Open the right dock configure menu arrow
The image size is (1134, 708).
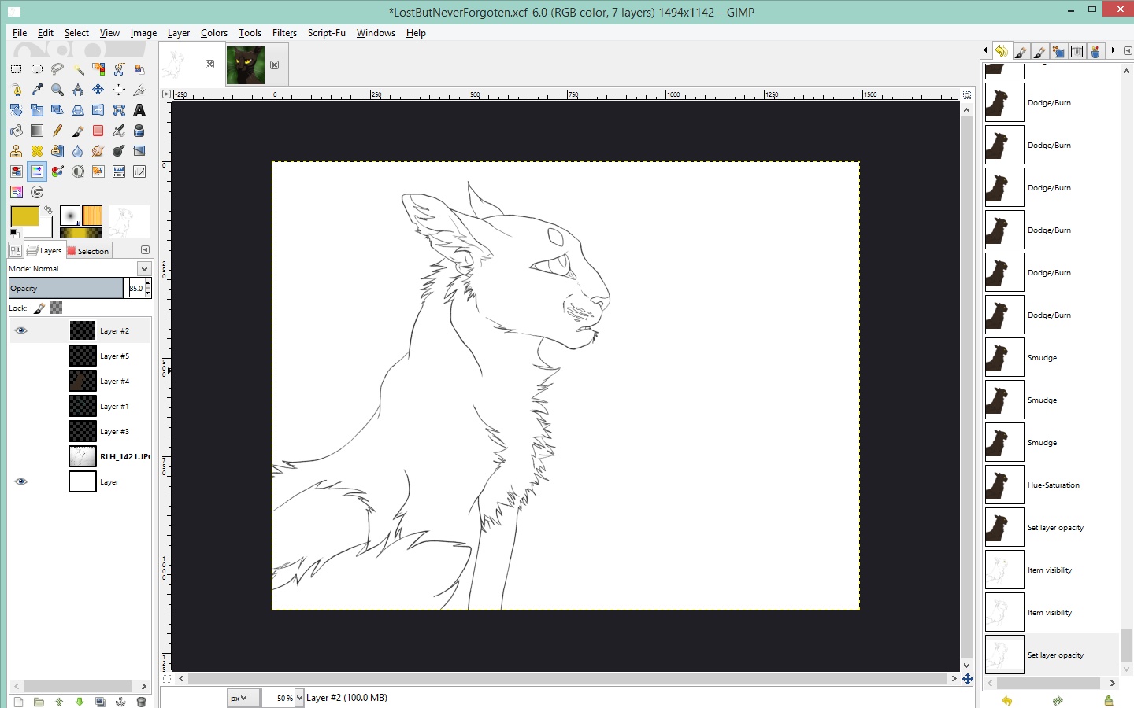pyautogui.click(x=1128, y=50)
